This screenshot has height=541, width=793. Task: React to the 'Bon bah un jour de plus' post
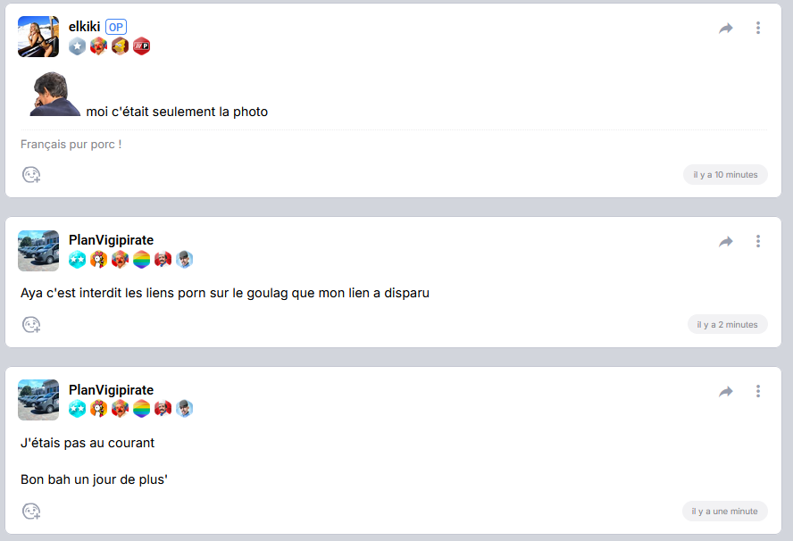point(31,512)
